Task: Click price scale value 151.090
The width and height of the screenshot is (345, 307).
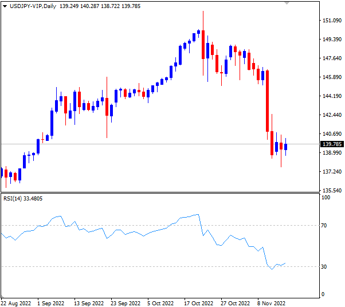Action: tap(332, 21)
